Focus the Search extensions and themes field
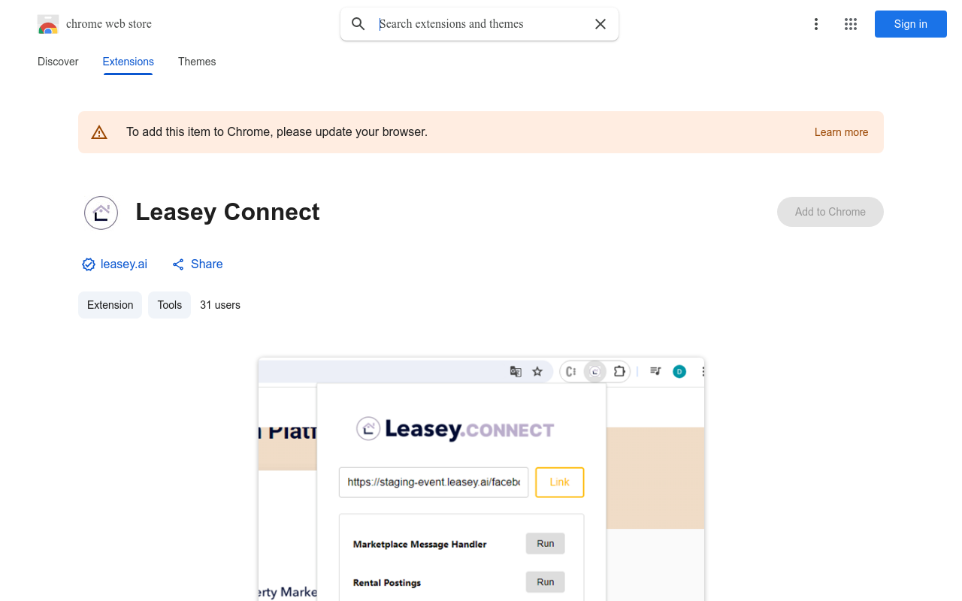962x601 pixels. 481,24
